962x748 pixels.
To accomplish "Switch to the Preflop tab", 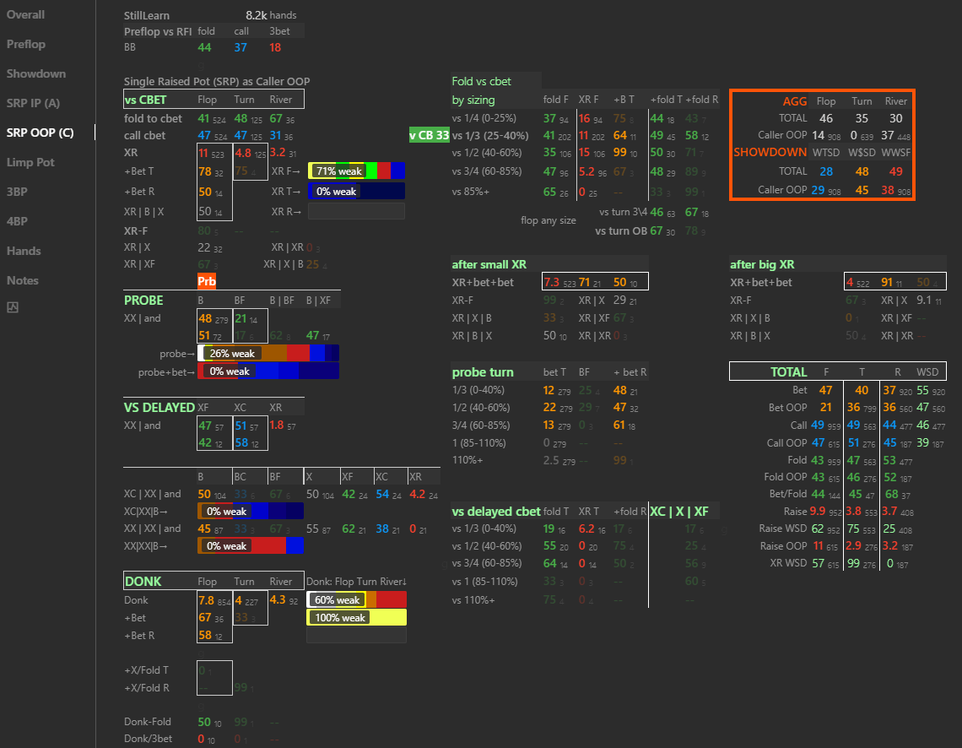I will point(26,44).
